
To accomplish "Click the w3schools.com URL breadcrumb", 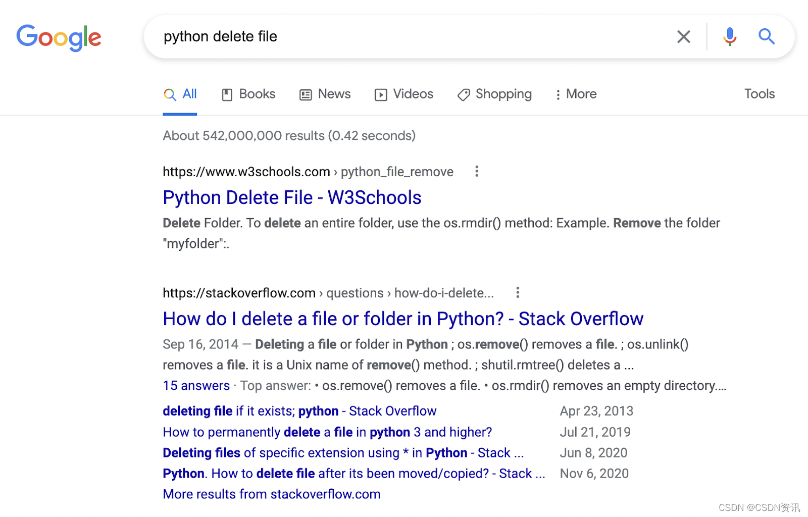I will (308, 172).
